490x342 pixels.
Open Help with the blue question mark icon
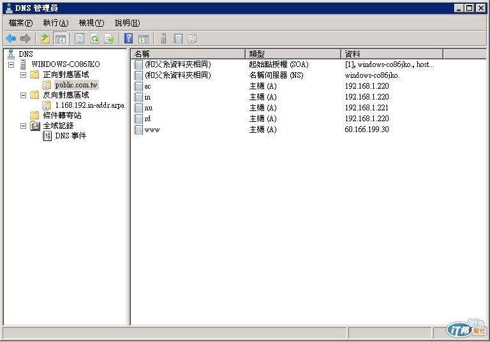[x=128, y=38]
